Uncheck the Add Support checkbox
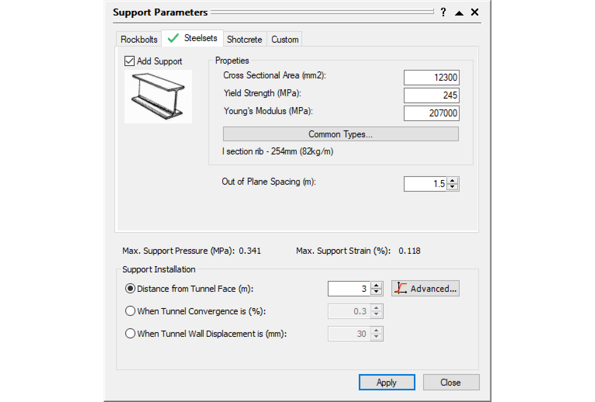The width and height of the screenshot is (595, 402). [x=130, y=61]
